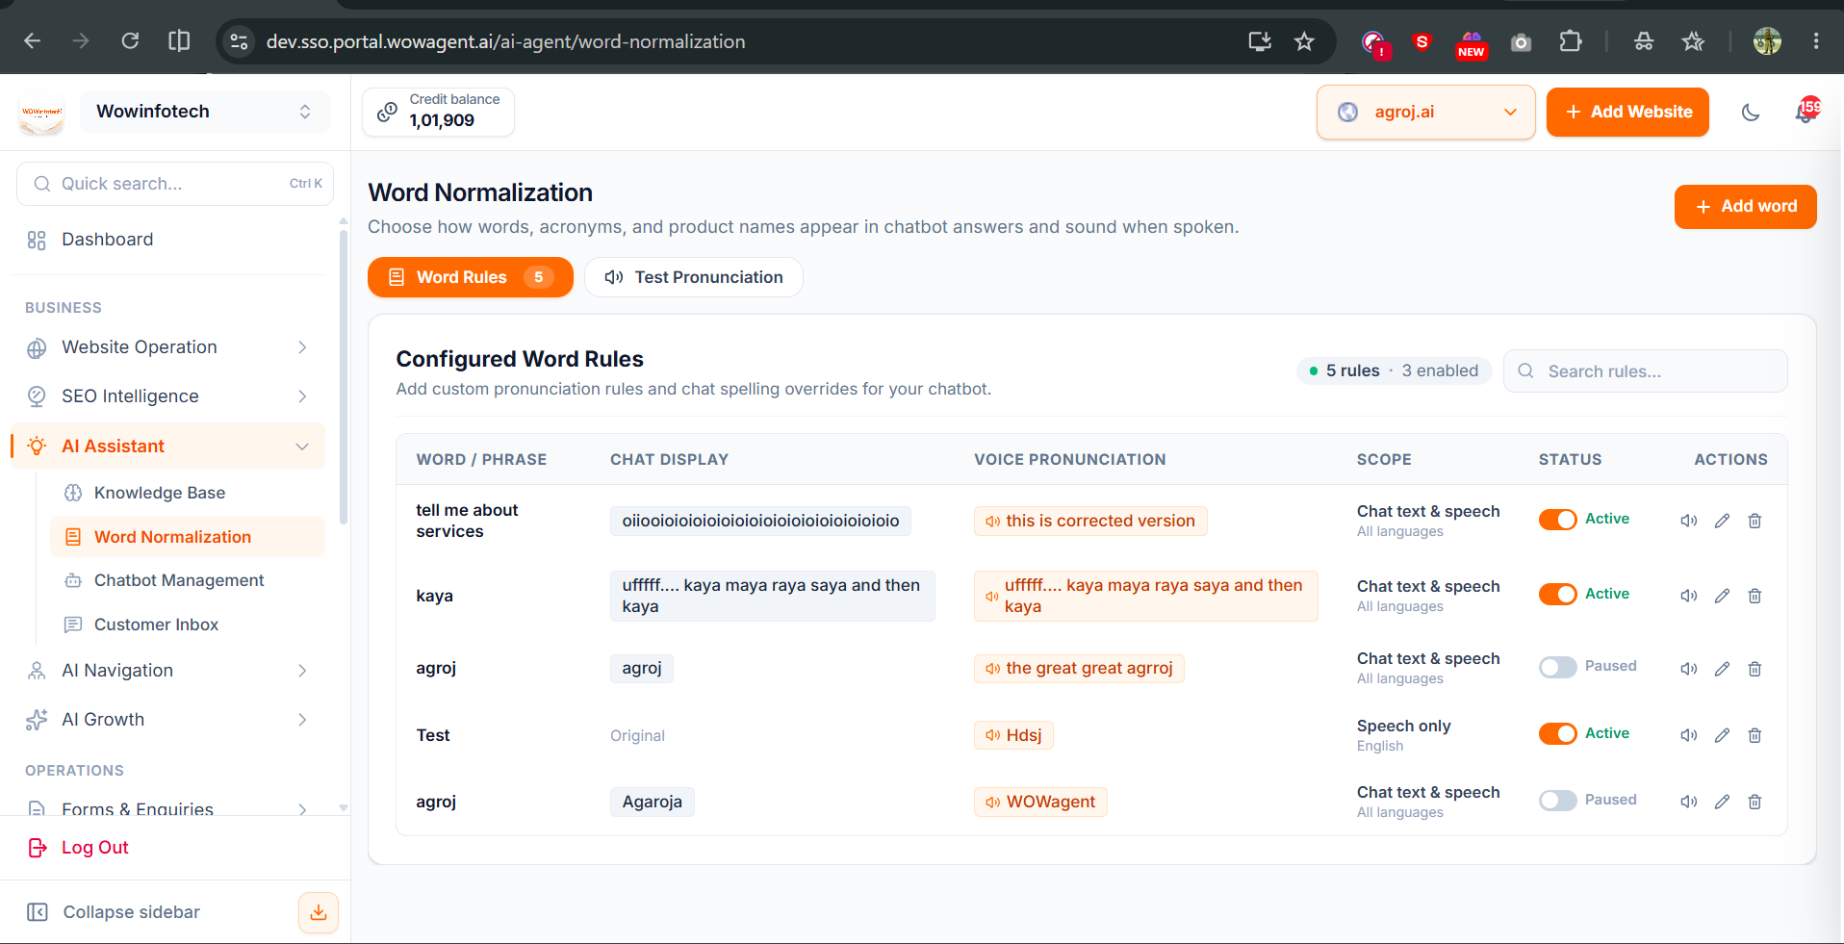1844x944 pixels.
Task: Switch to the Word Rules tab
Action: point(471,277)
